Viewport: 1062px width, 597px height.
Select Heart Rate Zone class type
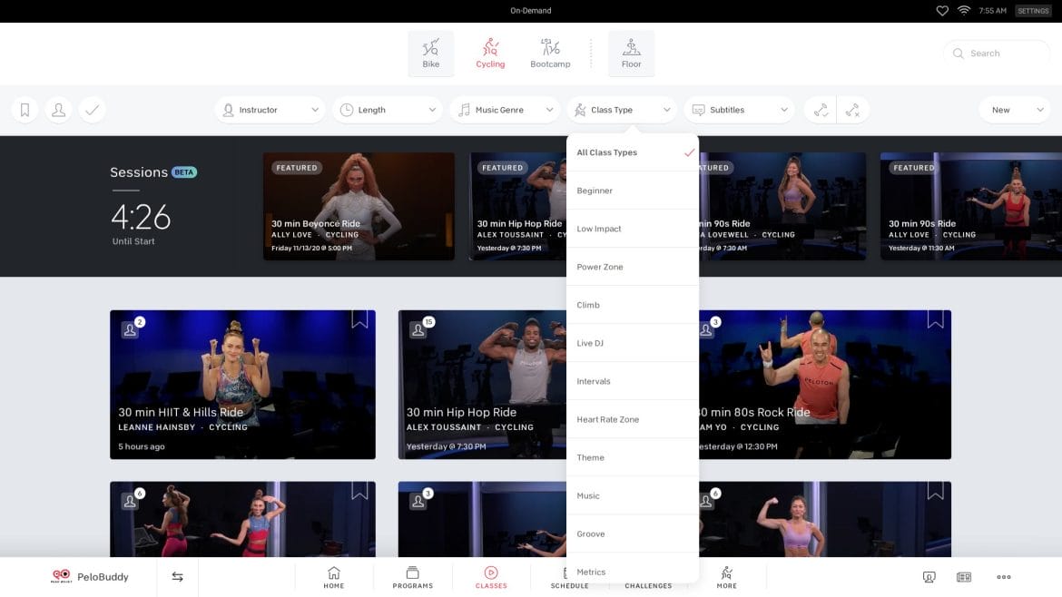[633, 419]
